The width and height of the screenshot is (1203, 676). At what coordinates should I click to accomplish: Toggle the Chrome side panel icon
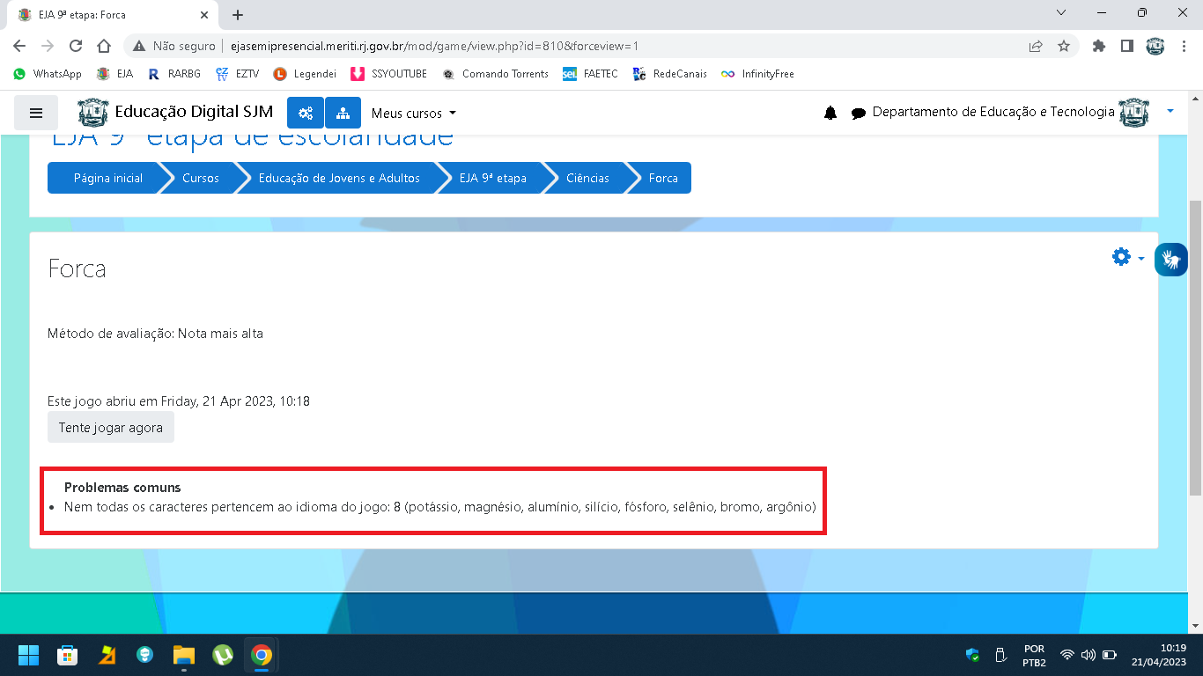coord(1126,46)
